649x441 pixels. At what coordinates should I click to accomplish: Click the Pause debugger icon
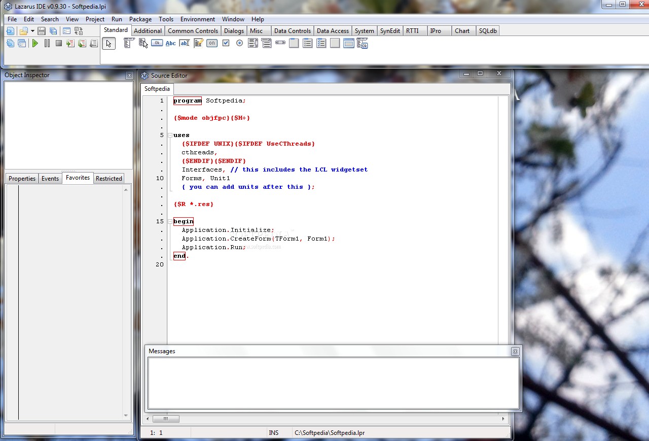pos(47,43)
